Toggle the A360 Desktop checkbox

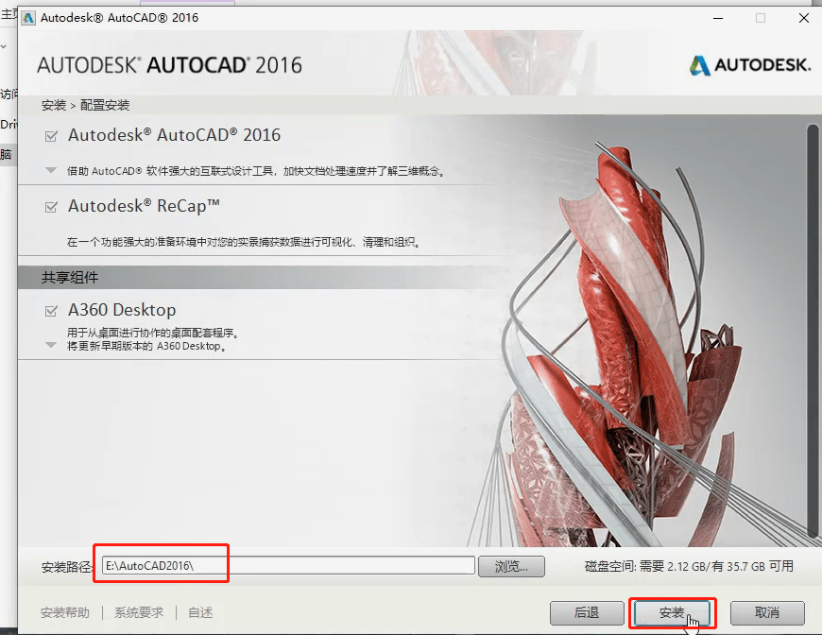click(51, 311)
